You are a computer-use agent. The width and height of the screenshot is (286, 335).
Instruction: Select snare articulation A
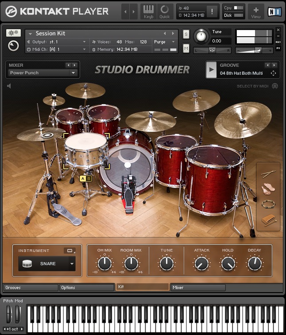pyautogui.click(x=83, y=179)
